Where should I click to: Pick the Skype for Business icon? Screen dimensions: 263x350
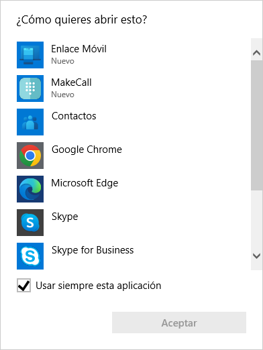pos(30,256)
